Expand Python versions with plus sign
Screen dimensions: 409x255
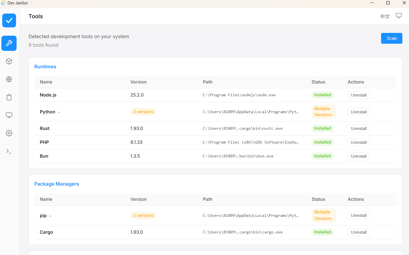pos(59,112)
